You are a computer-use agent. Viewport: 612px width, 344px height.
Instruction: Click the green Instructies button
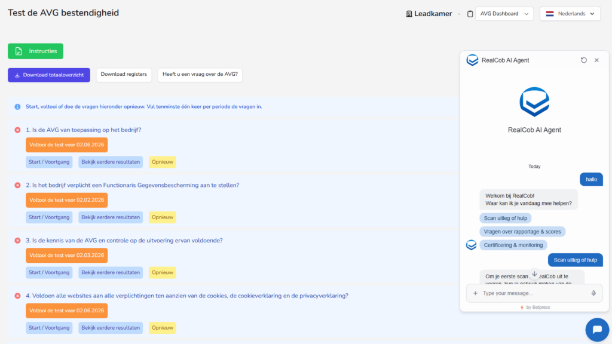point(35,51)
